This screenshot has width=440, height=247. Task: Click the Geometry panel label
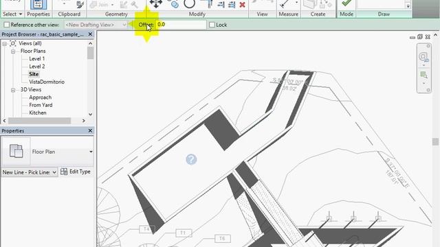[116, 14]
